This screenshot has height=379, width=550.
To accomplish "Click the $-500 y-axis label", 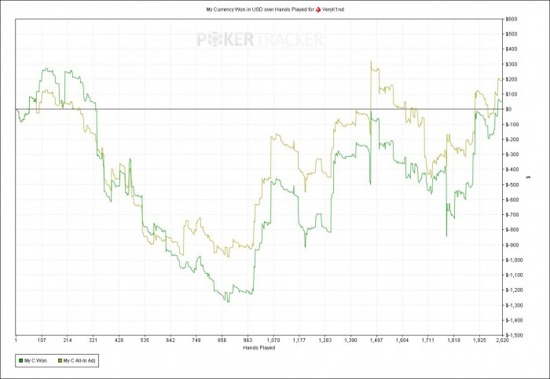I will click(511, 185).
